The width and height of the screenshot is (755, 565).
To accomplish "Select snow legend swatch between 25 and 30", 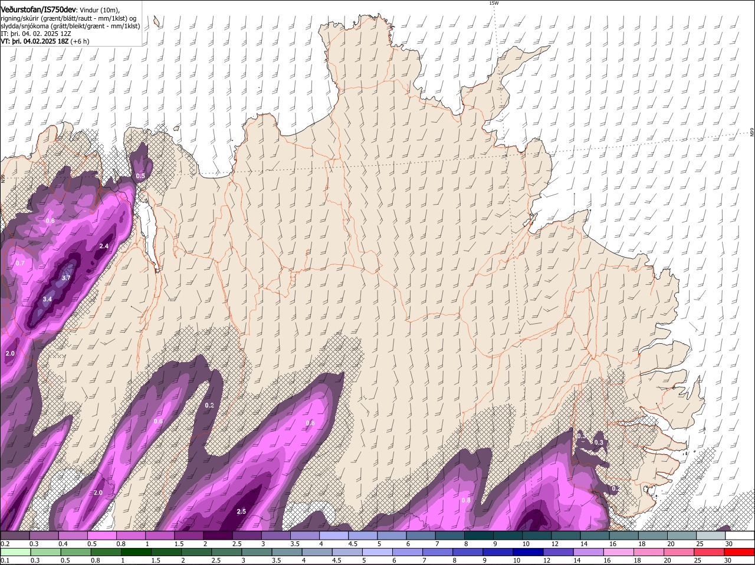I will click(x=711, y=536).
